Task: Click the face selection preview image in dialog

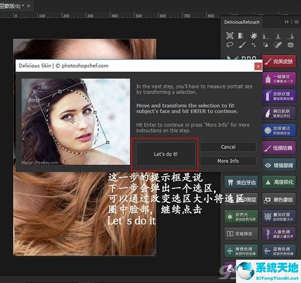Action: tap(76, 121)
